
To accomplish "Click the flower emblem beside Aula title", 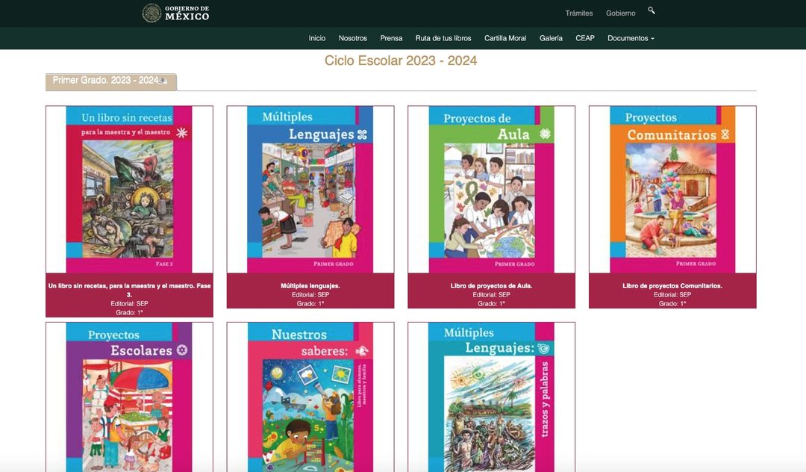I will [545, 134].
